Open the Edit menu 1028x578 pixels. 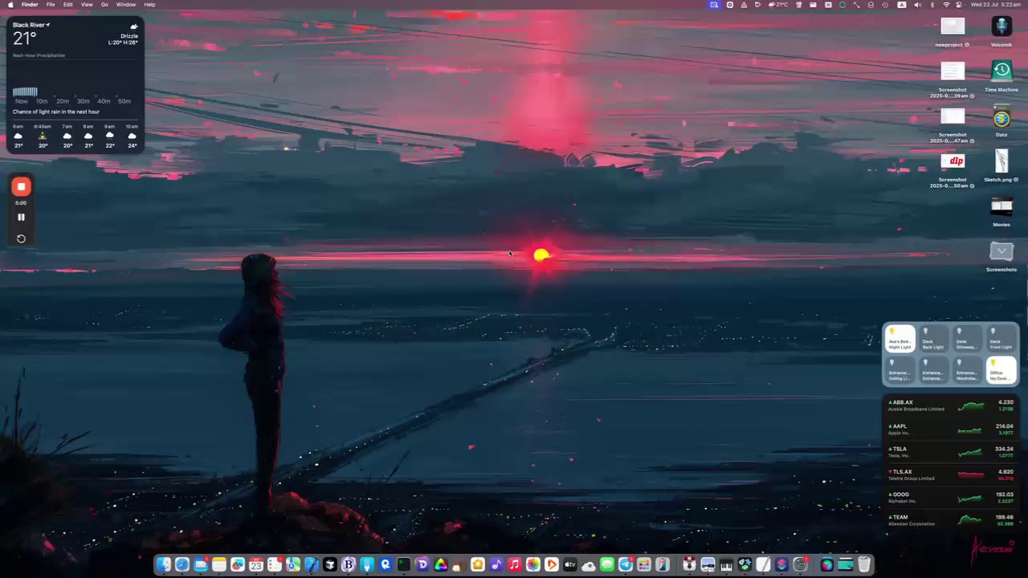coord(68,5)
